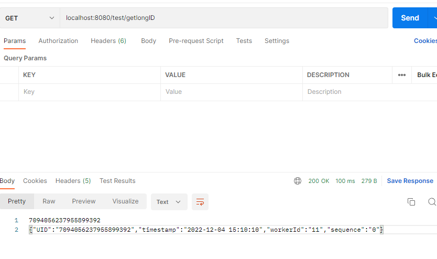The width and height of the screenshot is (437, 259).
Task: Switch to the Authorization tab
Action: click(x=58, y=41)
